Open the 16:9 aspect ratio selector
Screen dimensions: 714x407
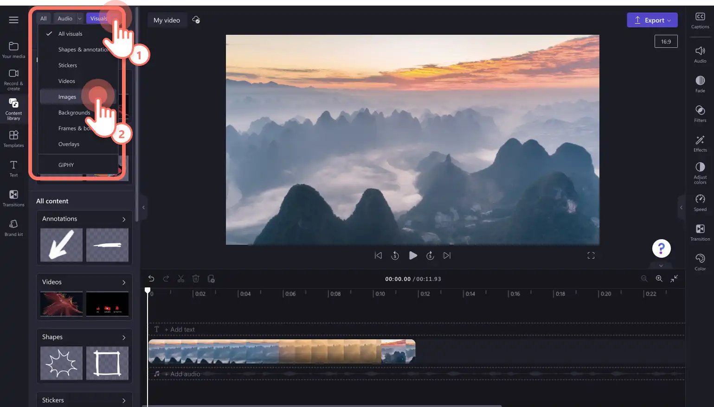tap(666, 41)
